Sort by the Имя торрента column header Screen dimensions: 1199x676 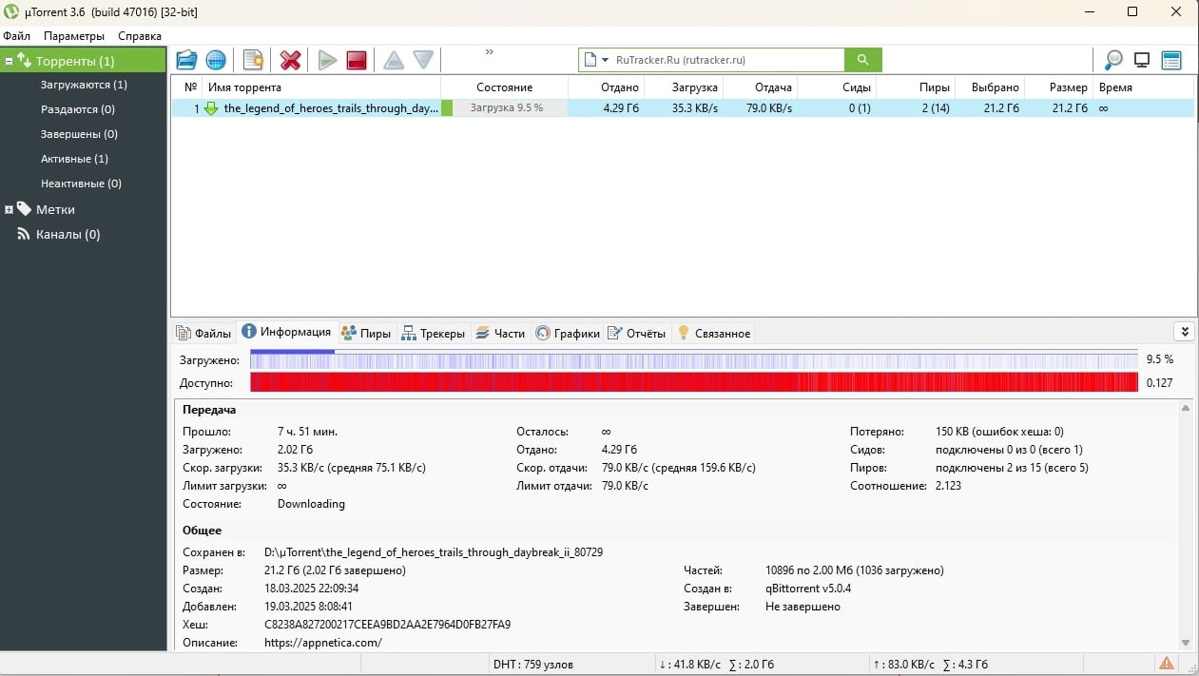point(322,87)
